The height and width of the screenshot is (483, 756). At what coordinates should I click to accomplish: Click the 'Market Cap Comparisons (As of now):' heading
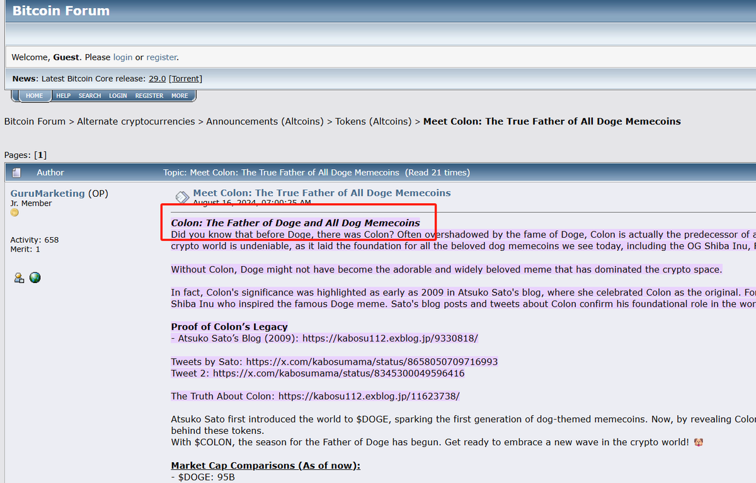266,465
